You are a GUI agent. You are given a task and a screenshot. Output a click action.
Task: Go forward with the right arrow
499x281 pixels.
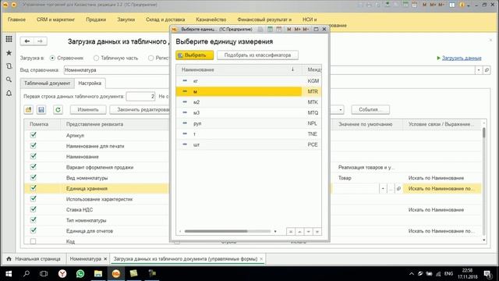pyautogui.click(x=40, y=41)
